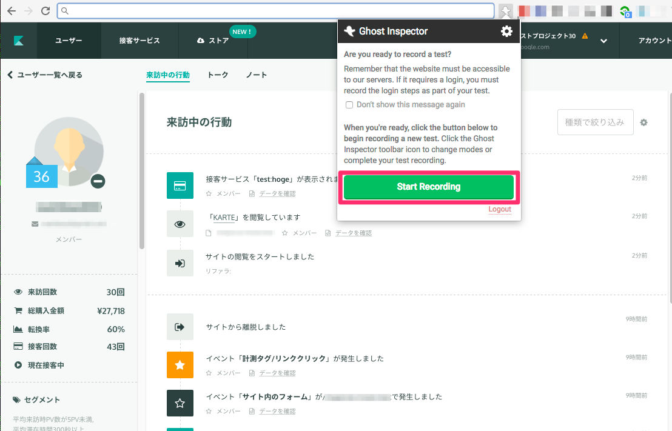Click the 30回 visit count value
Screen dimensions: 672x431
[x=116, y=292]
